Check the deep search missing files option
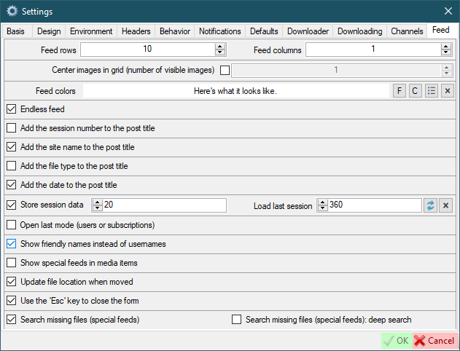Screen dimensions: 460x351 [x=236, y=319]
